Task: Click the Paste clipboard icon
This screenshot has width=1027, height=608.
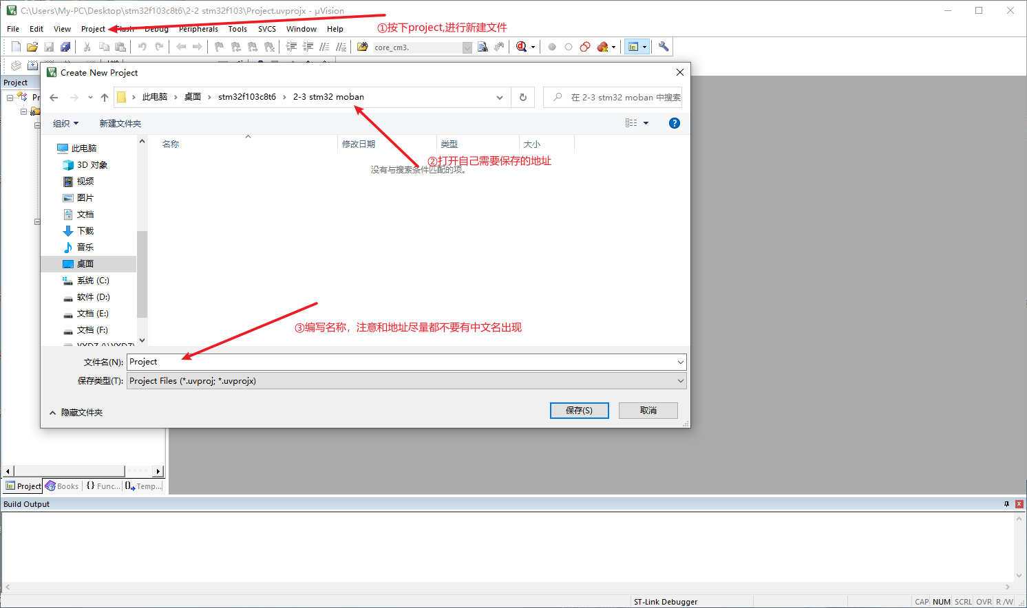Action: pos(120,47)
